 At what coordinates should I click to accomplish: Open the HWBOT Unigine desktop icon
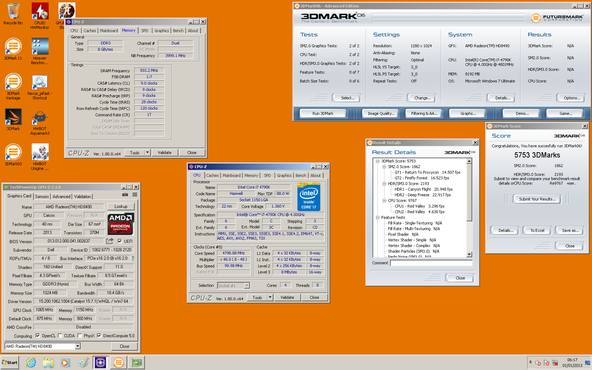pos(40,157)
